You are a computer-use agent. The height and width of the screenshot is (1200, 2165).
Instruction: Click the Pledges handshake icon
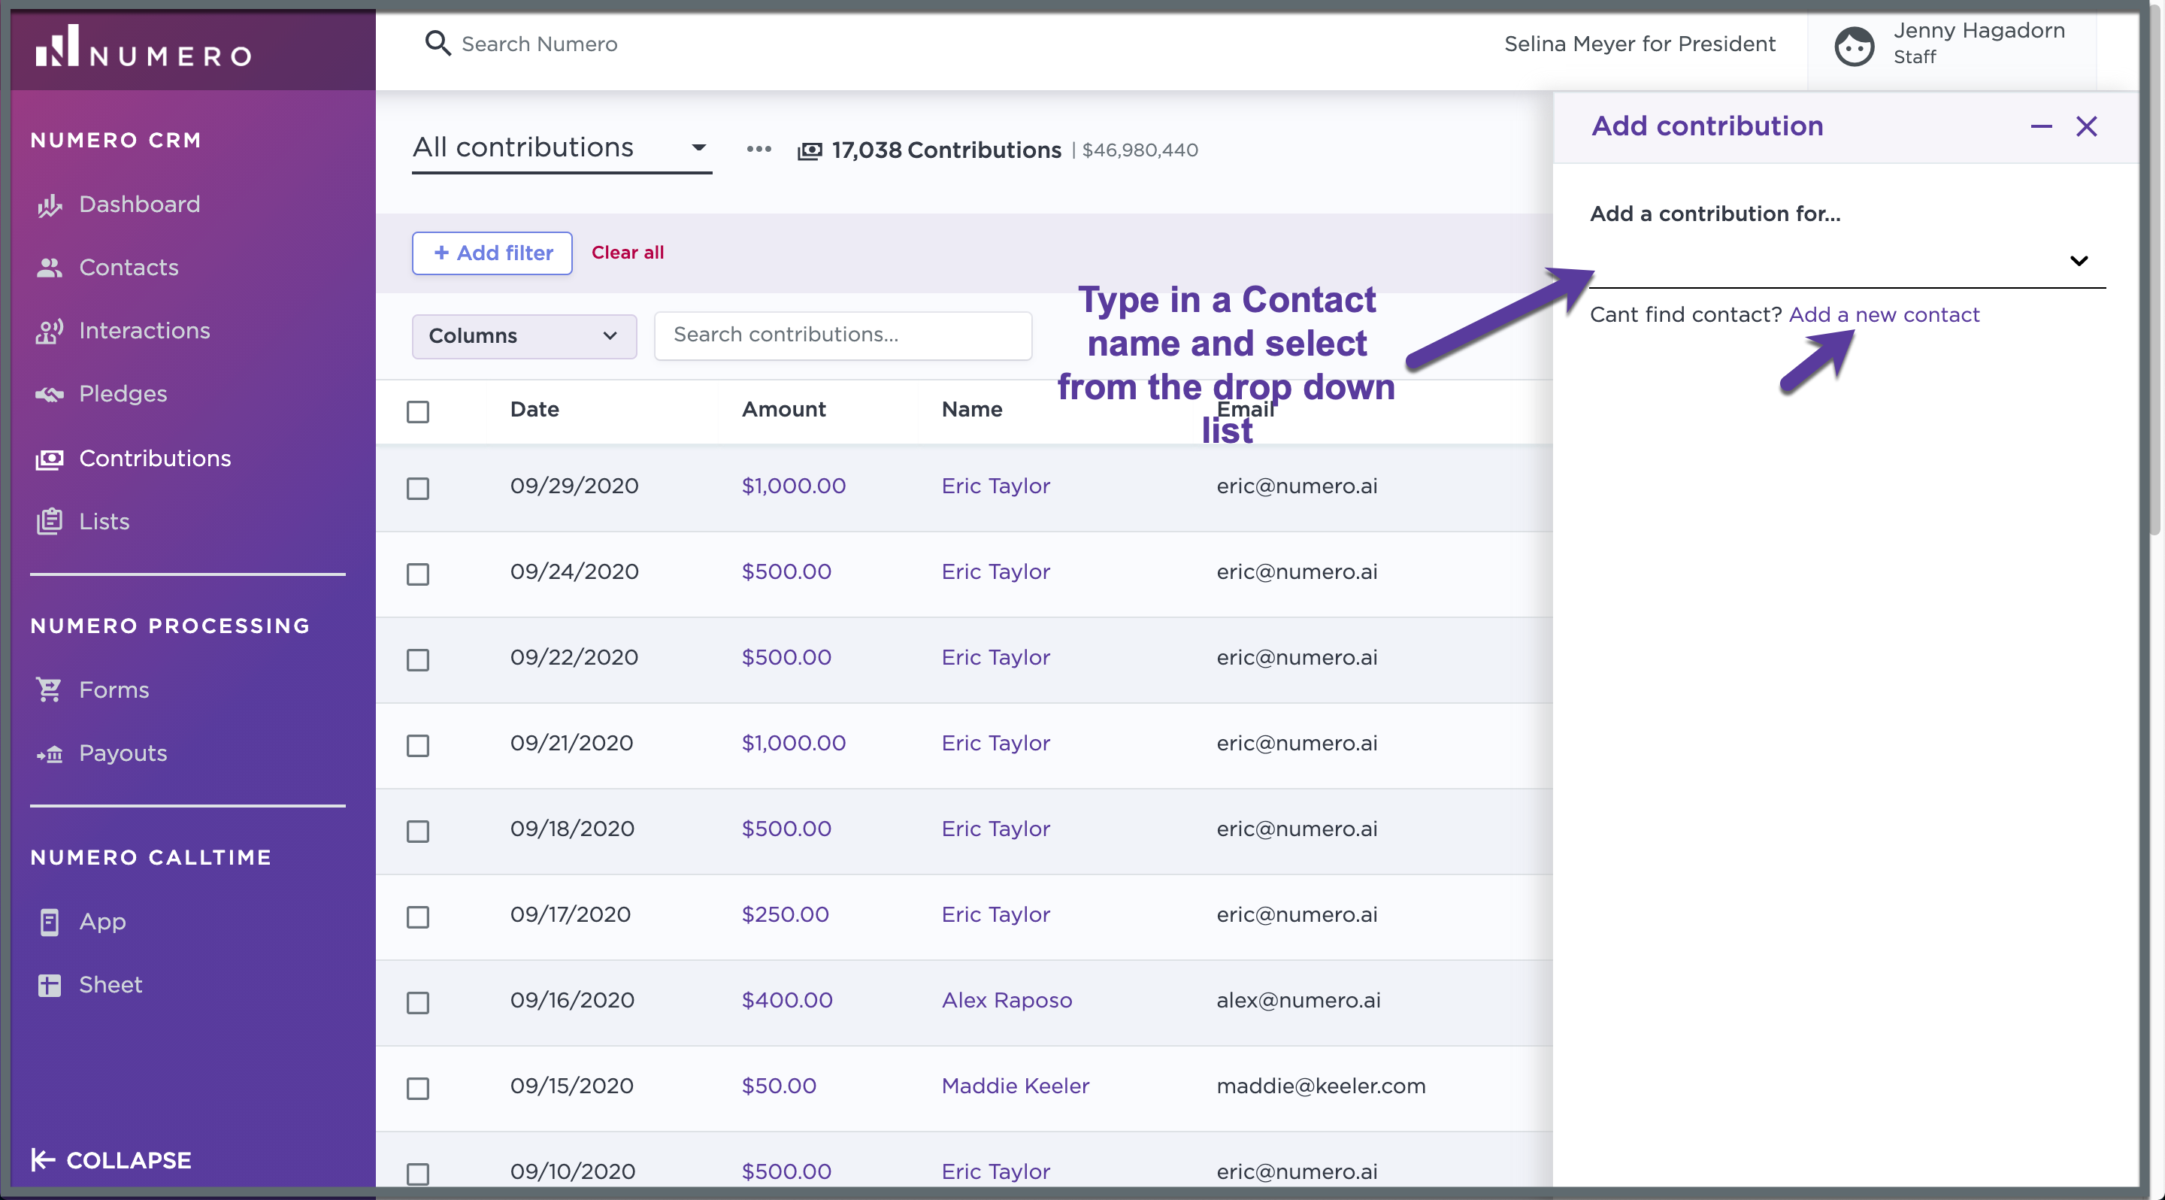tap(50, 394)
